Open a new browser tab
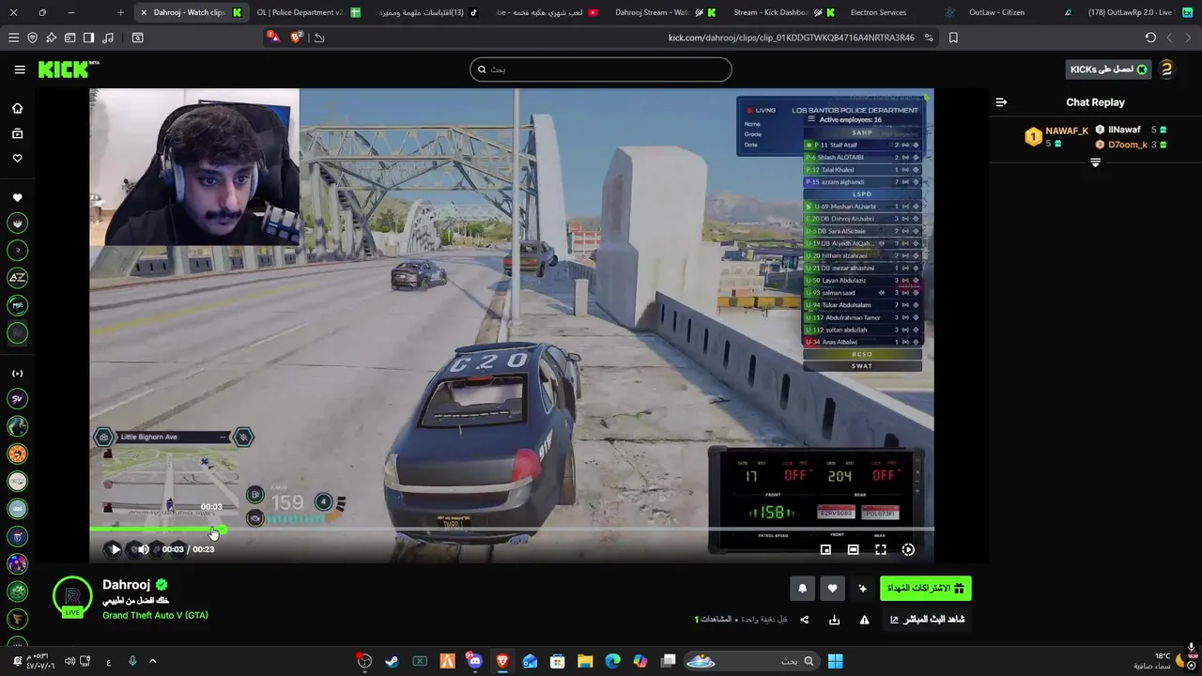1202x676 pixels. pos(120,12)
